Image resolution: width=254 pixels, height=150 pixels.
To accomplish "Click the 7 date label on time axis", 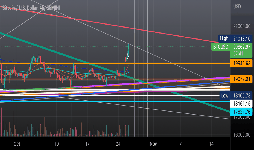I will [x=180, y=144].
